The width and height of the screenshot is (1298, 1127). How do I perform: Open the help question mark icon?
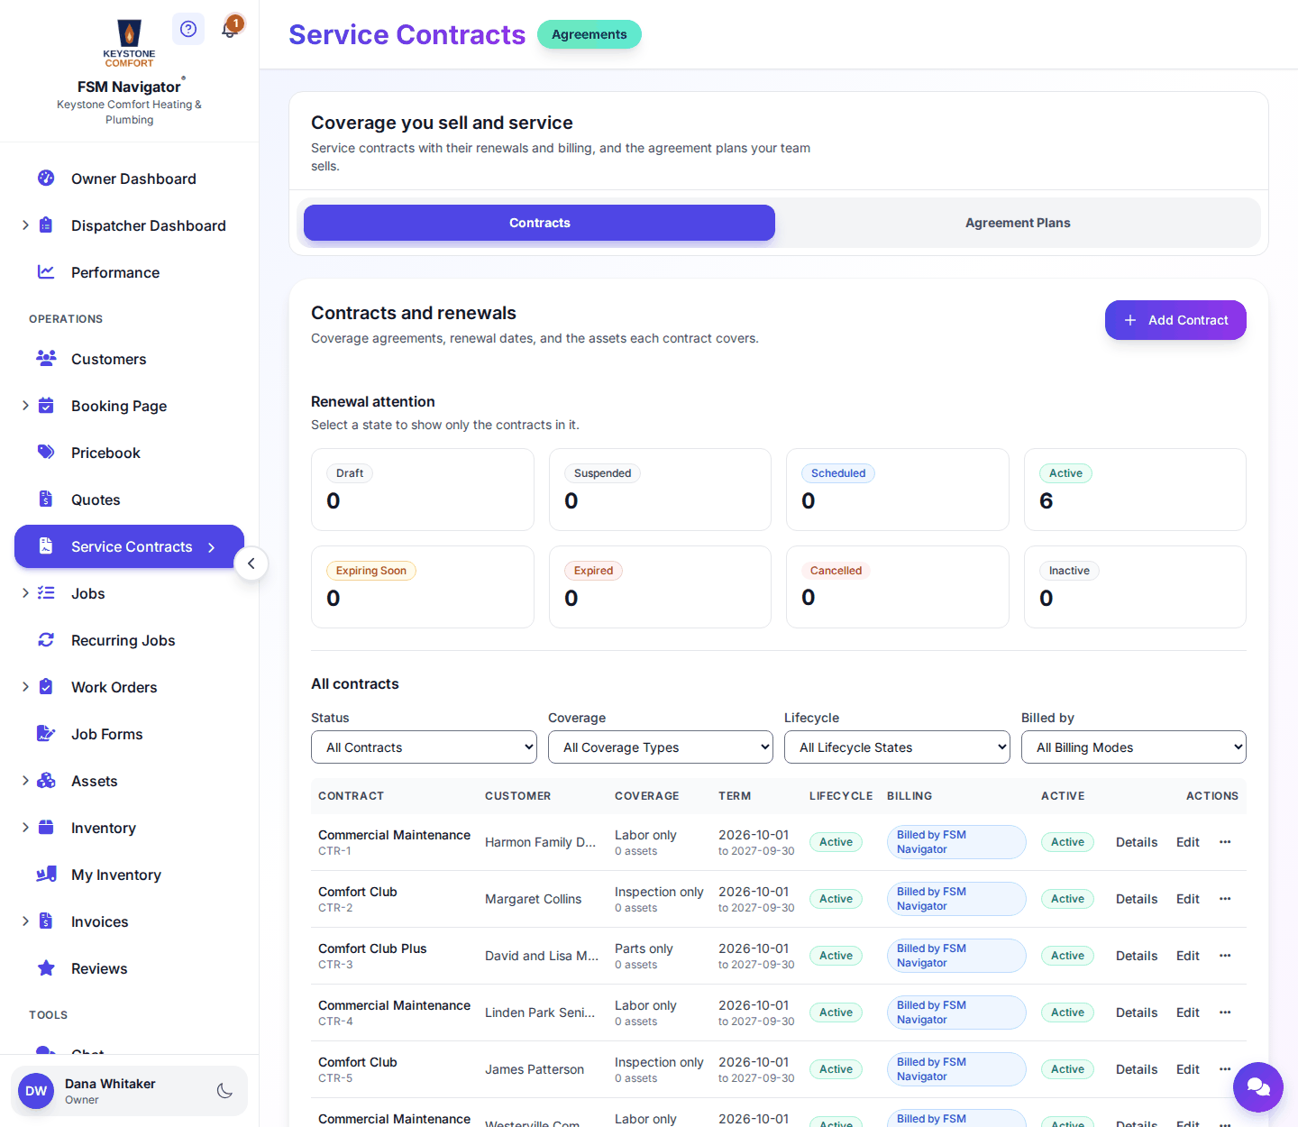click(x=188, y=29)
